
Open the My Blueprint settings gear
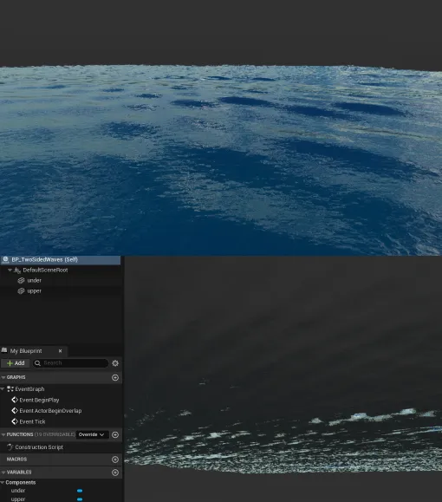(115, 363)
